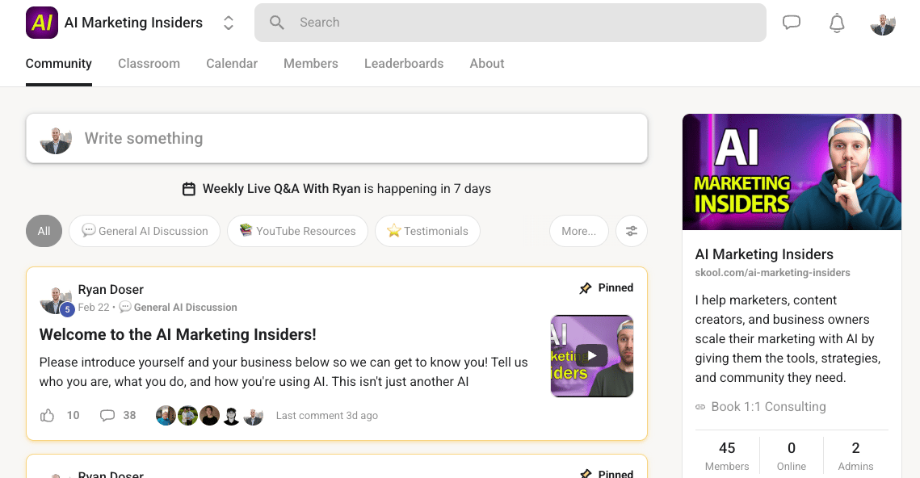The image size is (920, 478).
Task: Filter posts by YouTube Resources
Action: point(297,231)
